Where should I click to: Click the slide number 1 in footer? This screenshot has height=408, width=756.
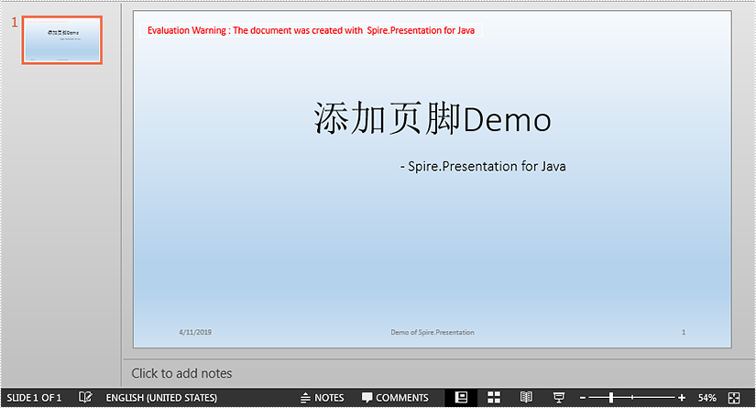pyautogui.click(x=684, y=332)
